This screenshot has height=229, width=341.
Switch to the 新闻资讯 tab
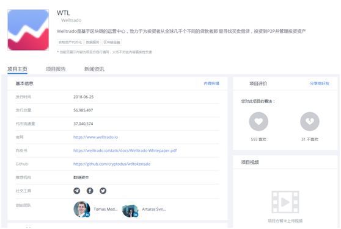[x=94, y=69]
